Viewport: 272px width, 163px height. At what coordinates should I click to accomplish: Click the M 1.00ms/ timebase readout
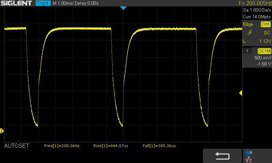tap(63, 3)
